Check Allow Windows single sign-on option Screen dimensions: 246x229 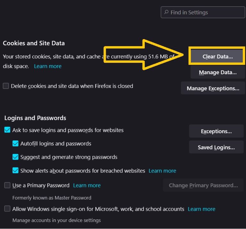pyautogui.click(x=7, y=209)
